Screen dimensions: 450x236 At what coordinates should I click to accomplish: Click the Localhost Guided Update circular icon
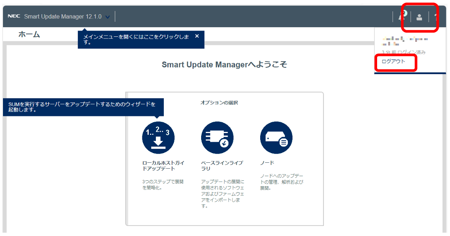click(x=158, y=138)
